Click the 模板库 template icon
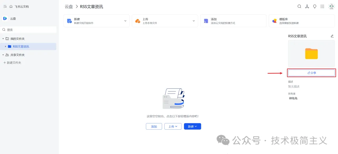This screenshot has width=338, height=154. [x=274, y=21]
